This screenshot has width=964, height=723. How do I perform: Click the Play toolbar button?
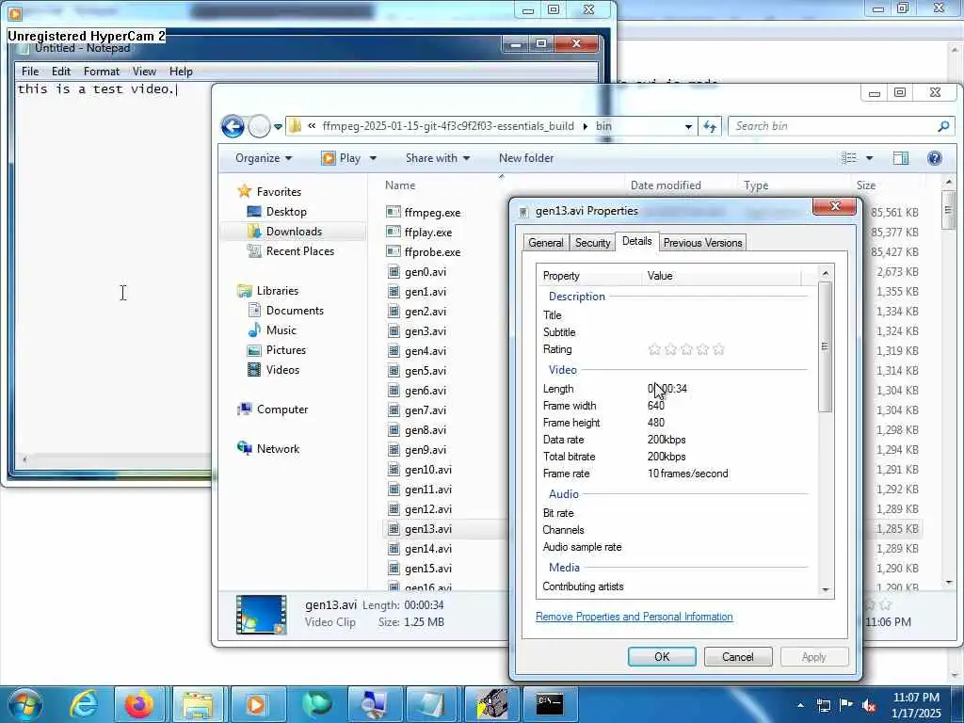[x=342, y=158]
